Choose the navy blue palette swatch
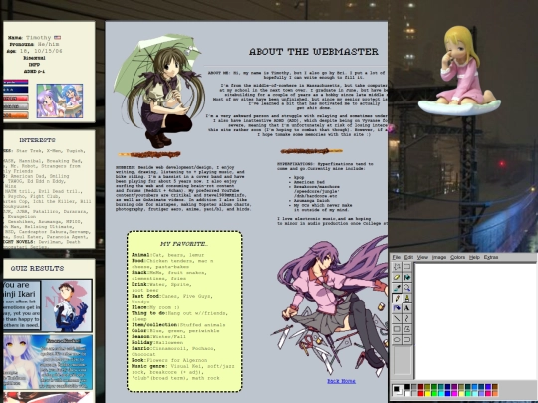The width and height of the screenshot is (538, 403). coord(447,386)
